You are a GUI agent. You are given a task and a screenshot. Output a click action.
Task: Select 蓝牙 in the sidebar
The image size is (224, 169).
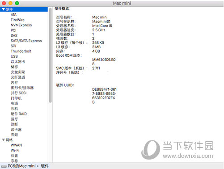(14, 119)
